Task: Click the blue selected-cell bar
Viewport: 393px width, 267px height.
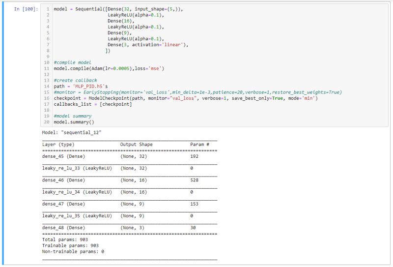Action: point(3,134)
